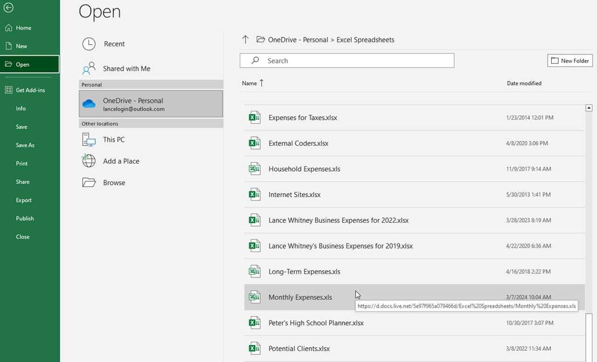This screenshot has height=362, width=597.
Task: Click inside the Search field
Action: pos(347,61)
